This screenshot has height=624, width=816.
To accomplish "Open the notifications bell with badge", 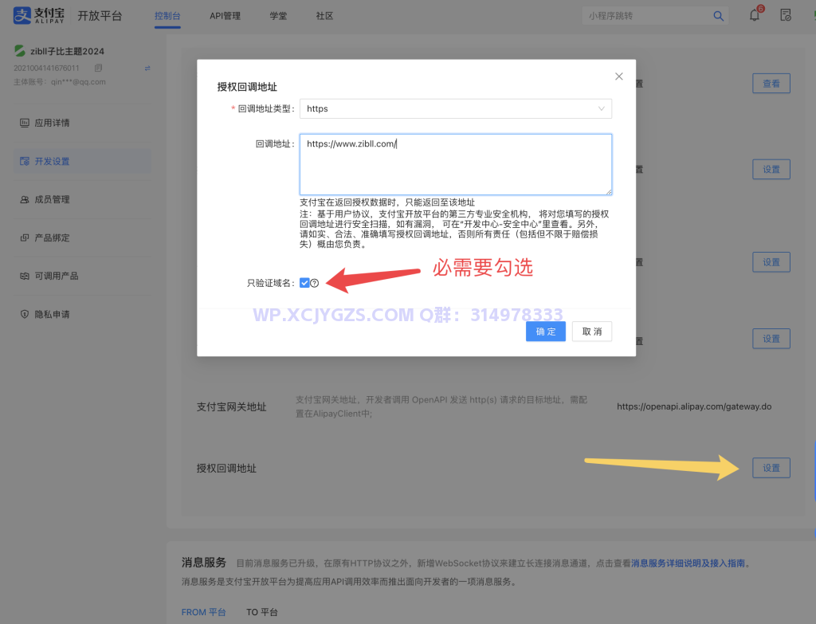I will (754, 14).
